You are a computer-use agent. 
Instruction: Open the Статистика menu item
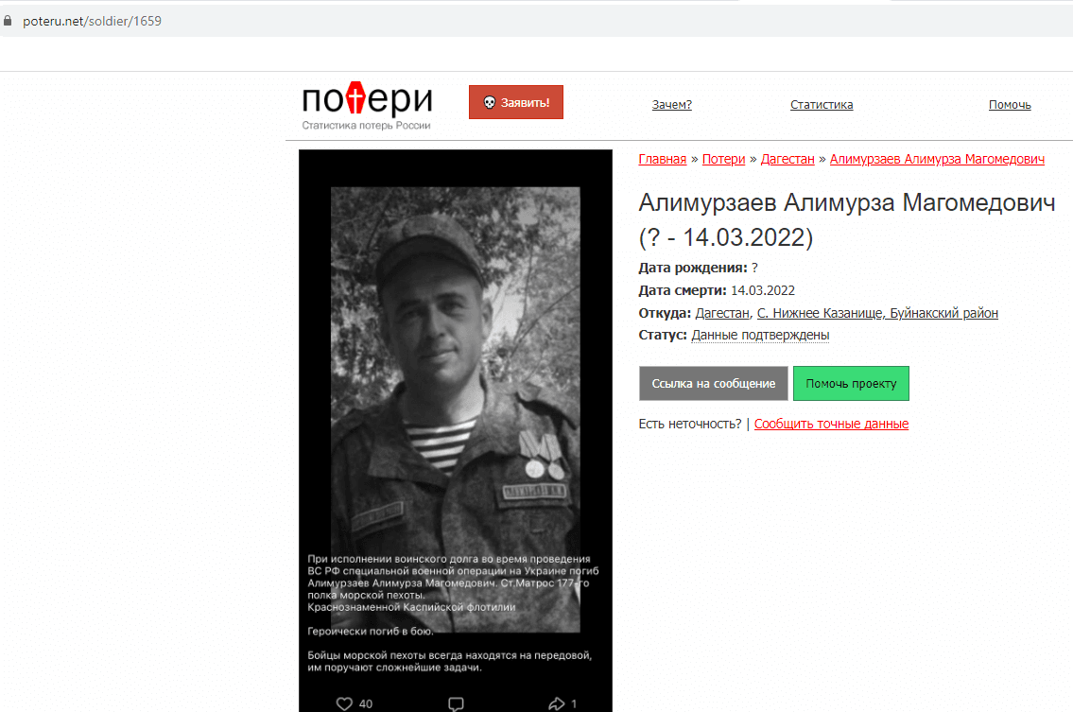click(822, 105)
